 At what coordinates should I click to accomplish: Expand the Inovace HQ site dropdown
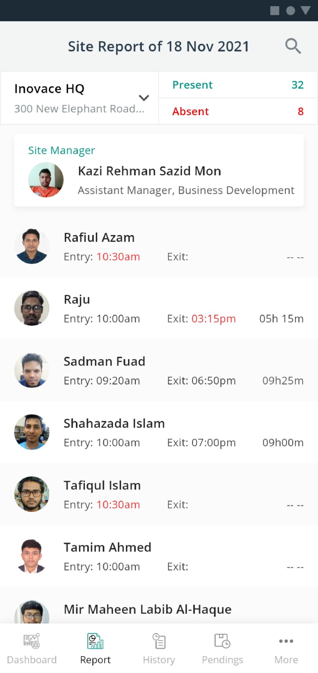click(144, 98)
